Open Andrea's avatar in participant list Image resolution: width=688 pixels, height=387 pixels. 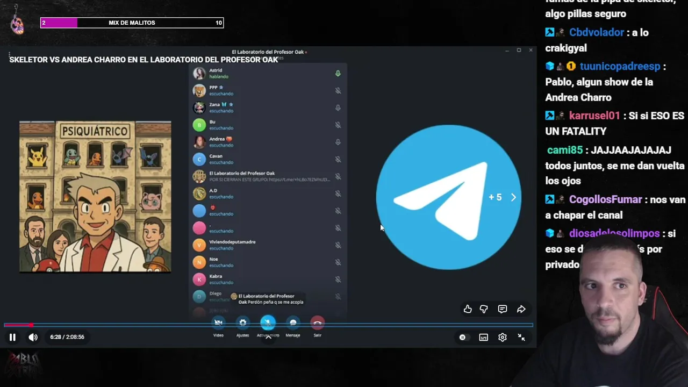[x=199, y=142]
